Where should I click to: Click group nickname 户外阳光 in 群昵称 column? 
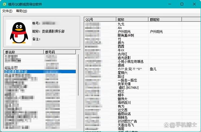(156, 32)
